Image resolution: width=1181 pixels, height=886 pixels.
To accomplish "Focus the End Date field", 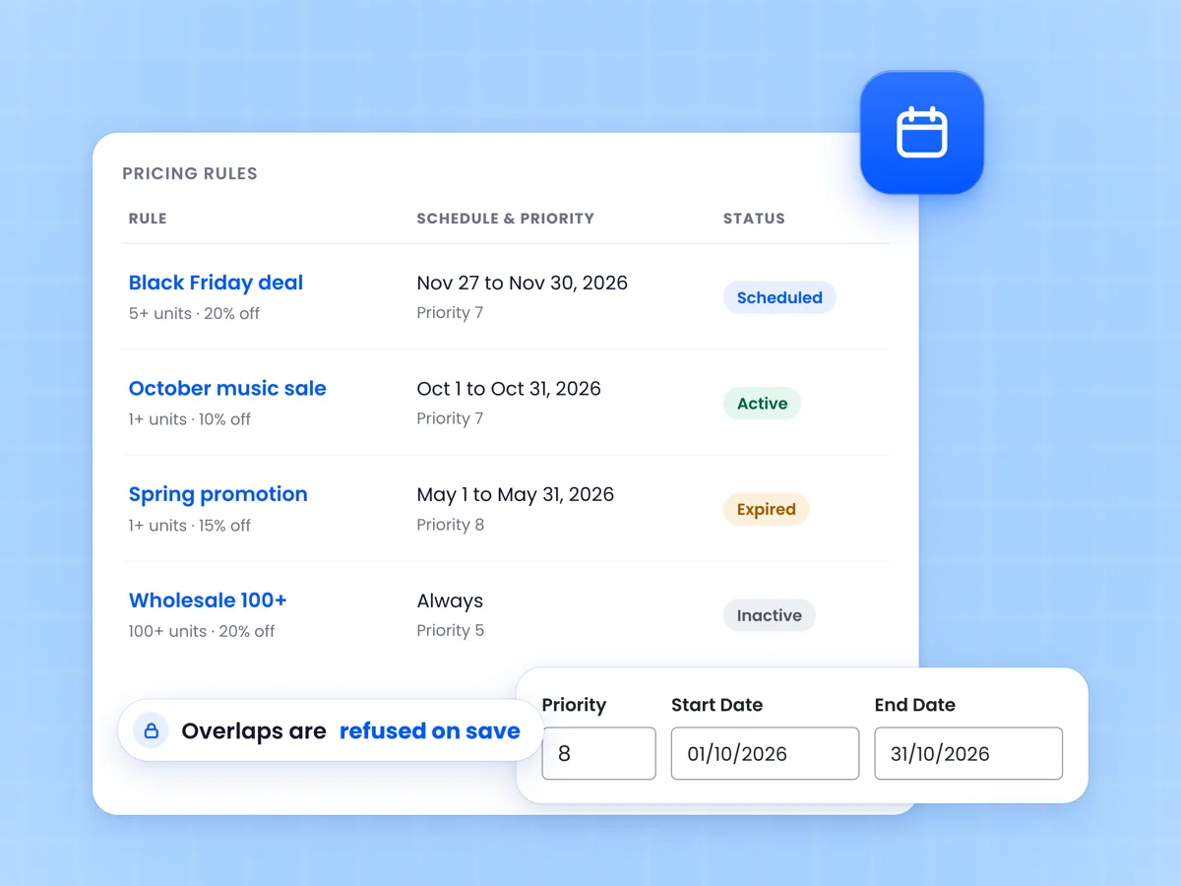I will [x=968, y=754].
